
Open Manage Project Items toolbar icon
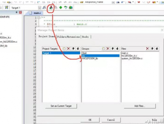(50, 8)
